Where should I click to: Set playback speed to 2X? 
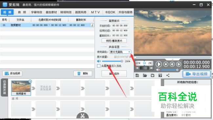150,63
